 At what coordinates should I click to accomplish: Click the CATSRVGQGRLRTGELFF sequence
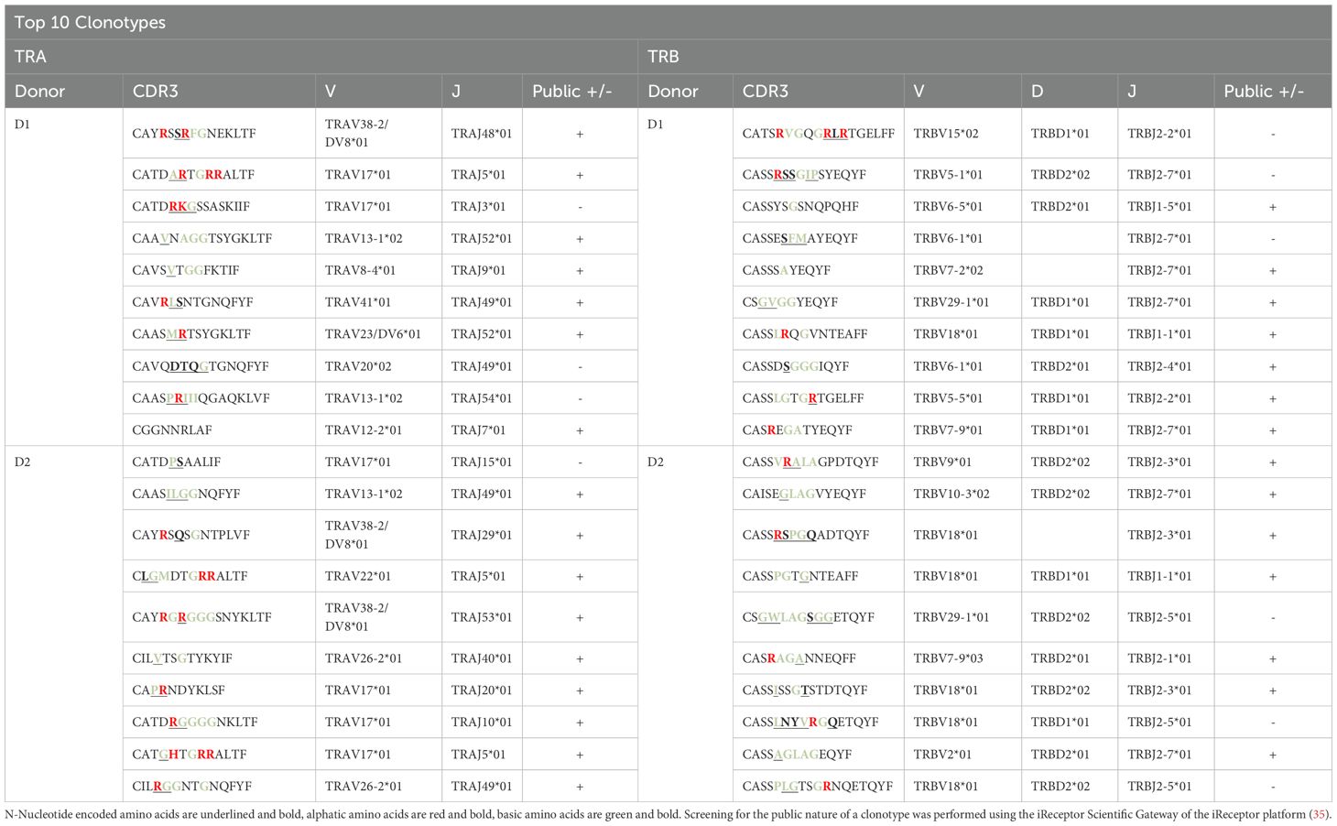818,134
